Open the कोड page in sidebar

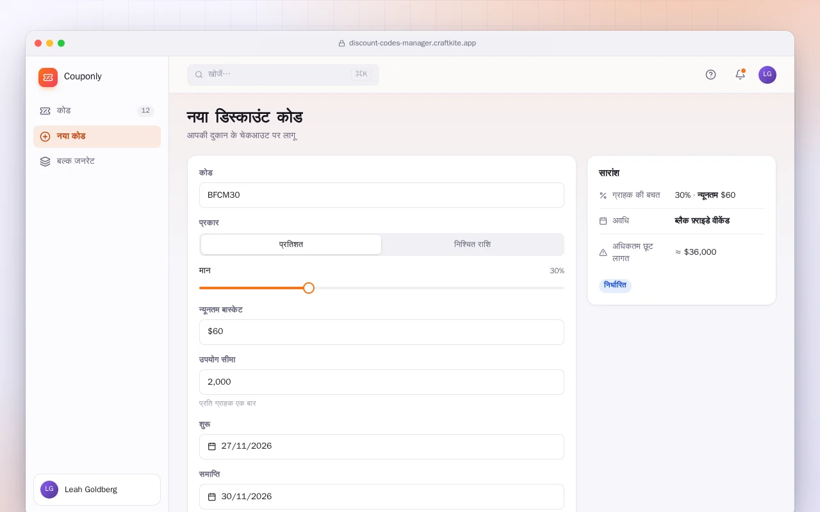coord(97,111)
